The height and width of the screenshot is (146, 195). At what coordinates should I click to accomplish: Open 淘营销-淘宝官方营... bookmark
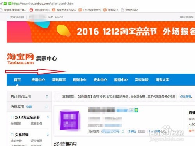(13, 10)
